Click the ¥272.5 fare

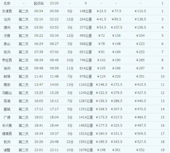pos(116,85)
